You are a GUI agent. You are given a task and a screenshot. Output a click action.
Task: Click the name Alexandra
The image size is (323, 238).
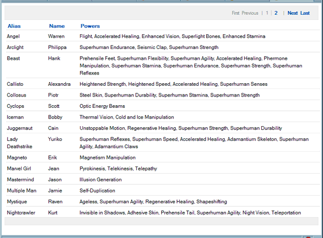point(59,84)
